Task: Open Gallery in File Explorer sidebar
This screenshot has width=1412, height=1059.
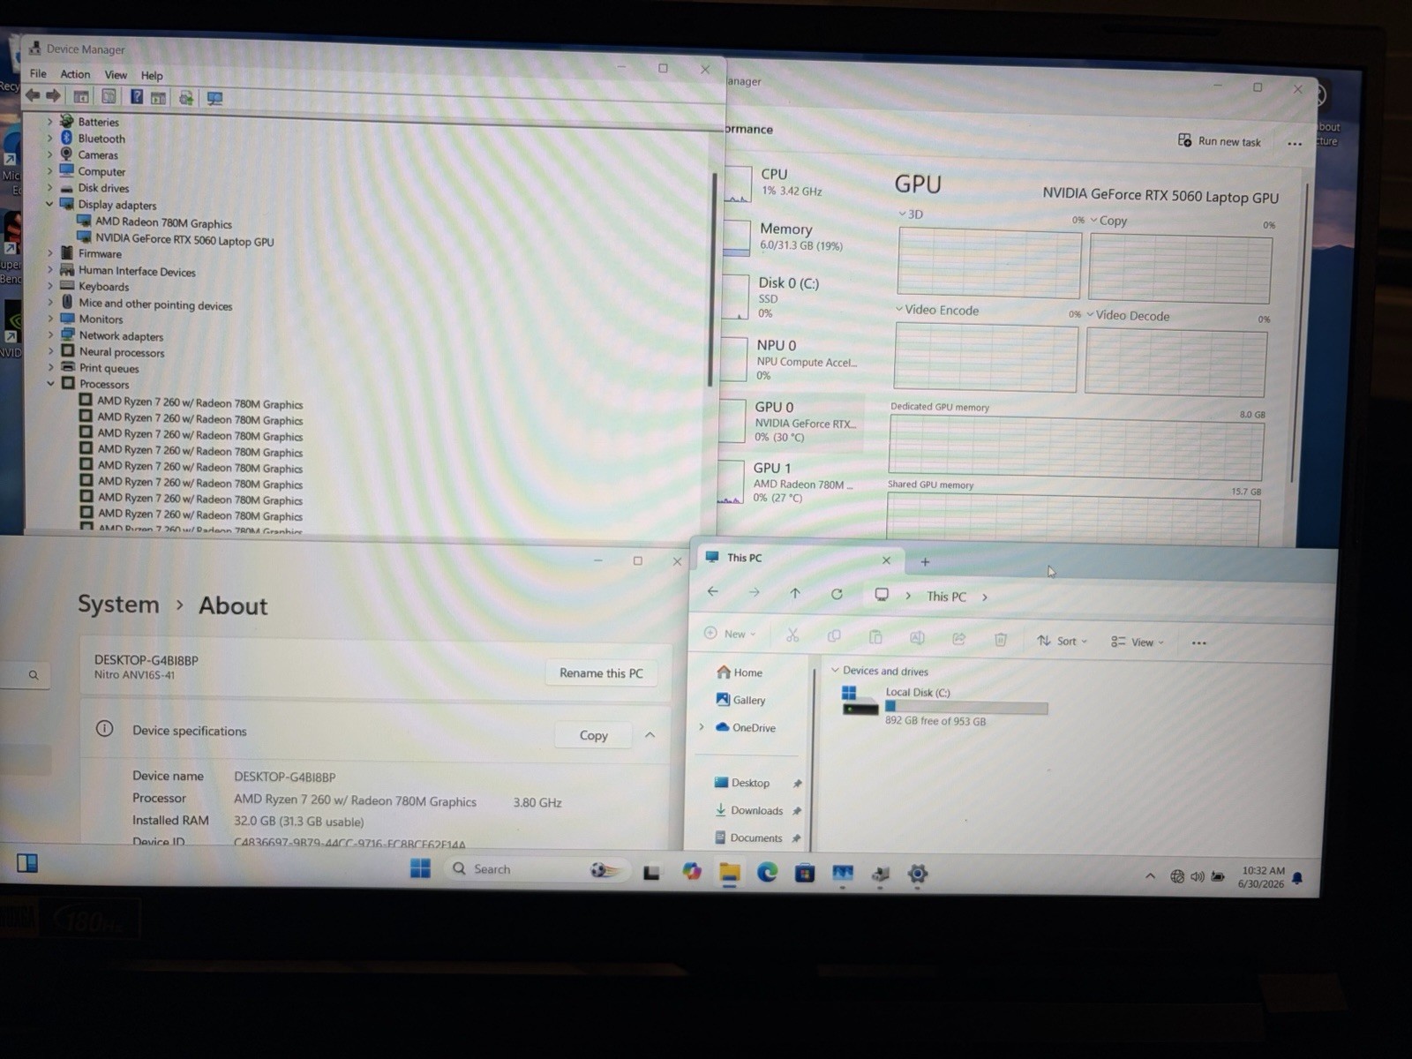Action: (740, 699)
